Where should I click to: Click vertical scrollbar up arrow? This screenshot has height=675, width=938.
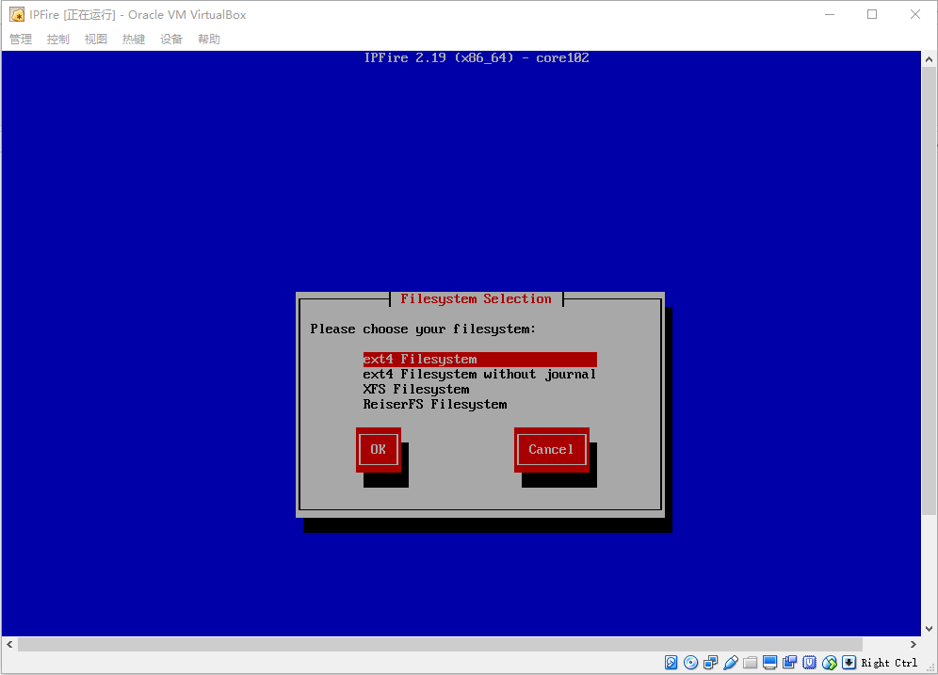click(929, 59)
